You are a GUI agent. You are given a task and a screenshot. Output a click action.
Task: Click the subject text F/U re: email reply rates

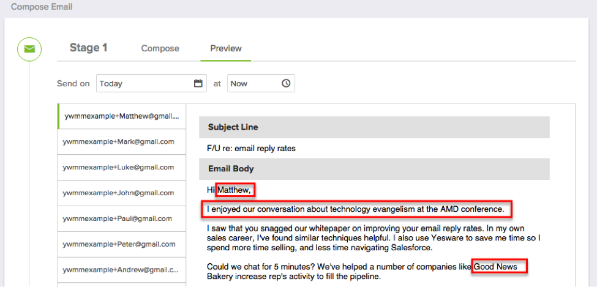251,149
